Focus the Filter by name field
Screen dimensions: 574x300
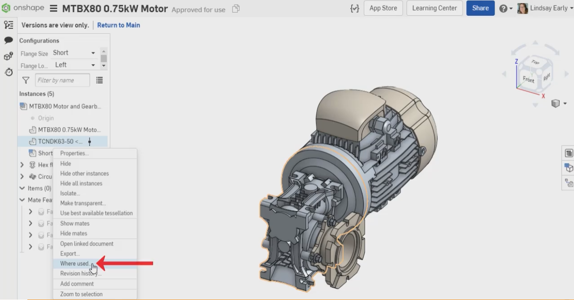pyautogui.click(x=62, y=80)
